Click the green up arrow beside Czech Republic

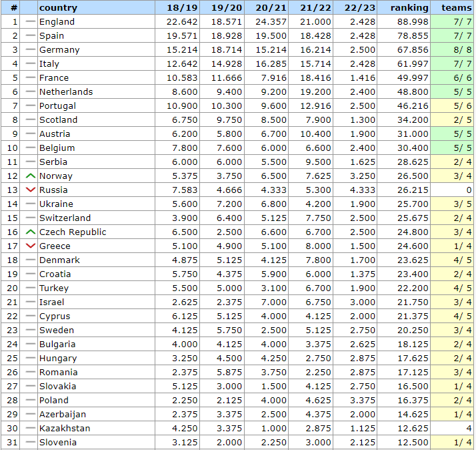coord(31,232)
